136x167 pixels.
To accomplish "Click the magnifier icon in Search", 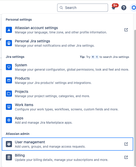I will (61, 8).
